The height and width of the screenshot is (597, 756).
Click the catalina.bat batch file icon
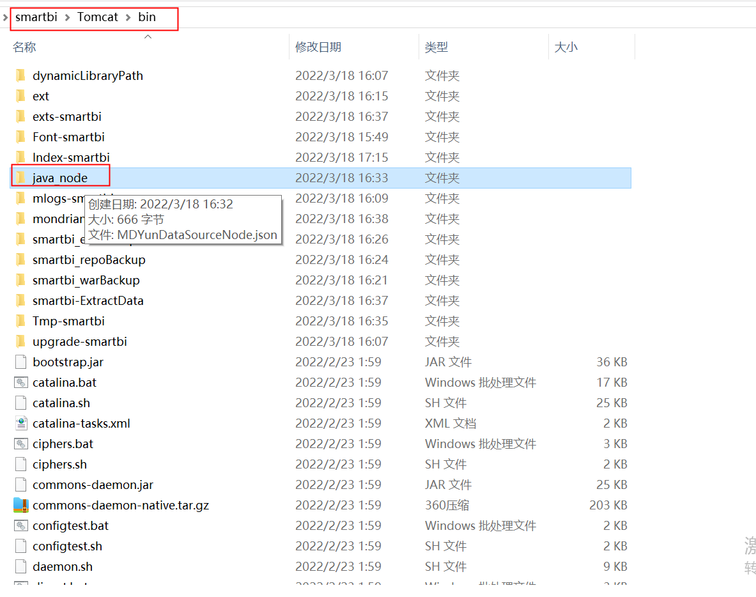coord(20,382)
